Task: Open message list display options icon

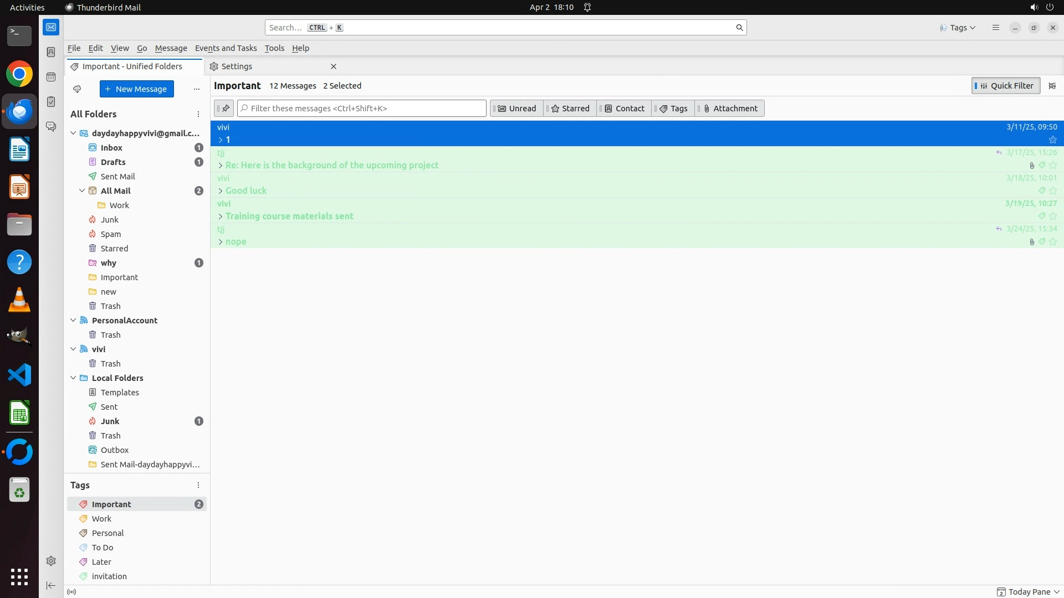Action: pos(1052,86)
